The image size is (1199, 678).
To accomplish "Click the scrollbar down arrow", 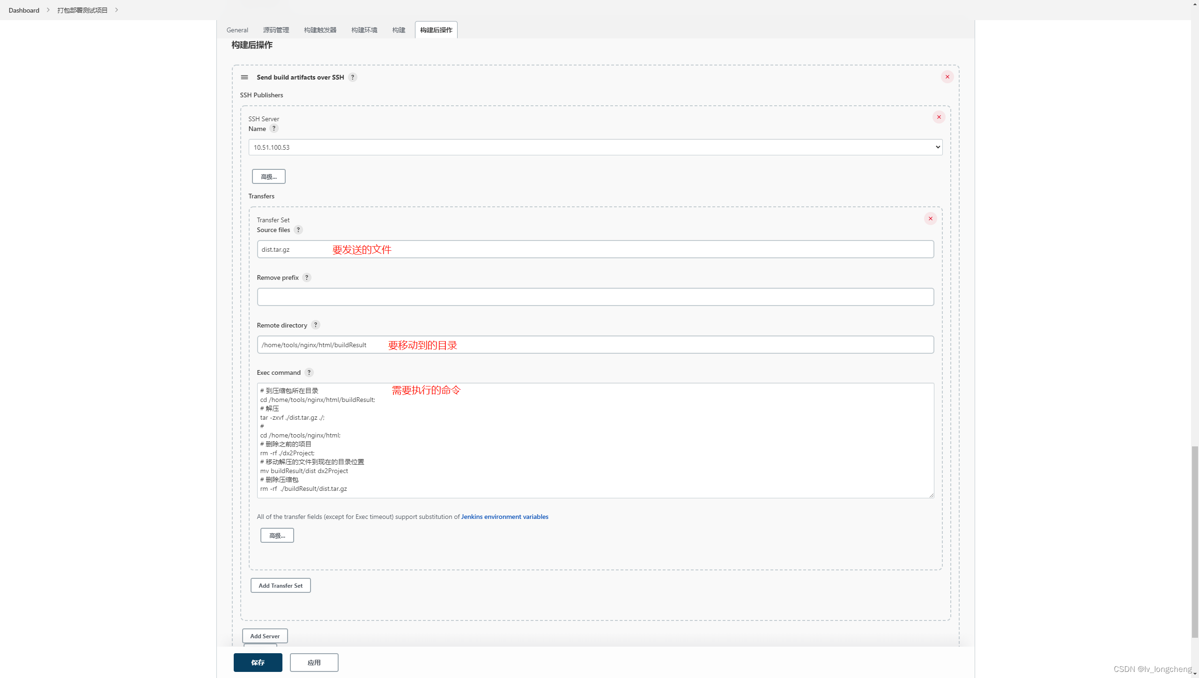I will [1195, 674].
